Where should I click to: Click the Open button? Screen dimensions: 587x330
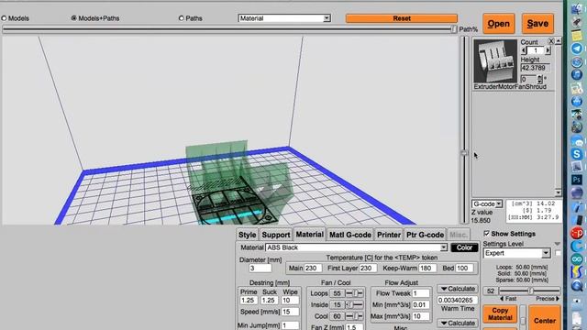[498, 24]
